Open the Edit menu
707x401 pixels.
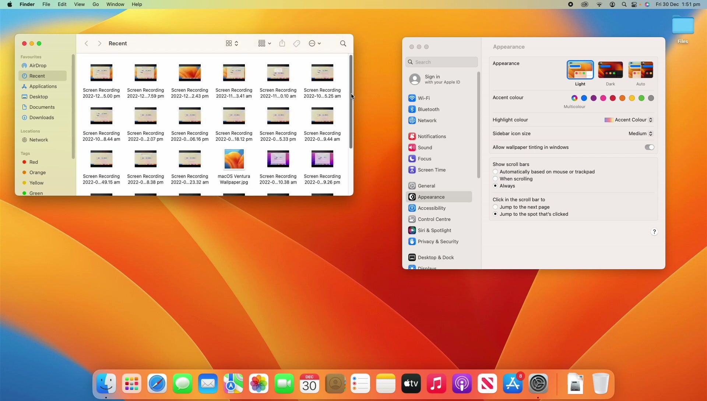[x=62, y=4]
